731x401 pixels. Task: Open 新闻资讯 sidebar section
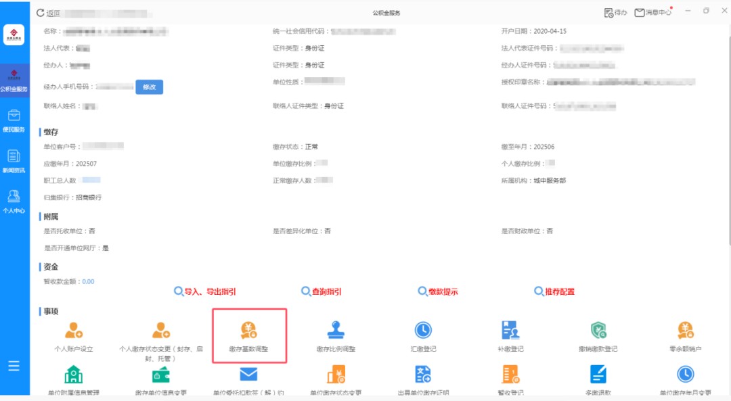pyautogui.click(x=14, y=162)
